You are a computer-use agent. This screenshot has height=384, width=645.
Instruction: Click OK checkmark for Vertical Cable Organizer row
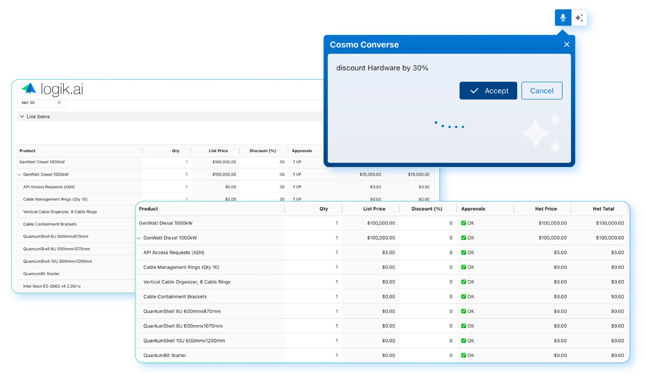pyautogui.click(x=463, y=282)
